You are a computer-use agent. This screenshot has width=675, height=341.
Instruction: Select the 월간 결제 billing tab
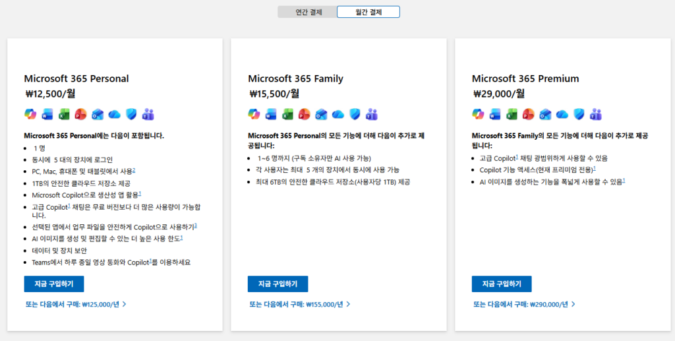[x=368, y=12]
